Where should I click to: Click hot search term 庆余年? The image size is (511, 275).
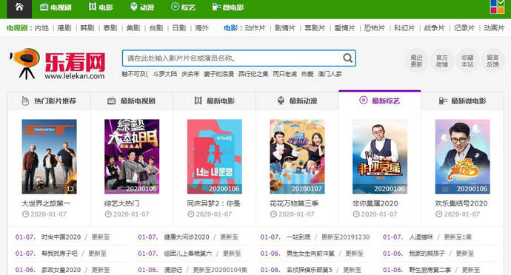pos(190,74)
